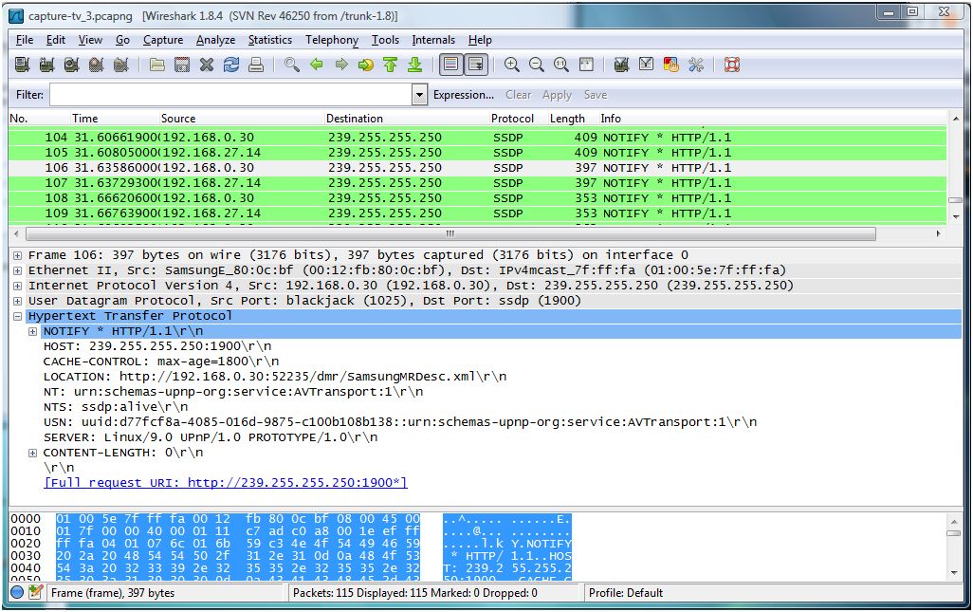Edit capture file comments status icon
973x612 pixels.
click(35, 592)
